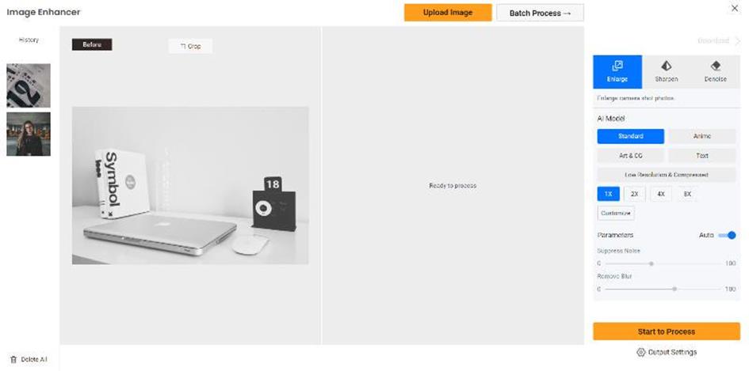This screenshot has width=749, height=371.
Task: Open the Customize scale option
Action: pos(616,213)
